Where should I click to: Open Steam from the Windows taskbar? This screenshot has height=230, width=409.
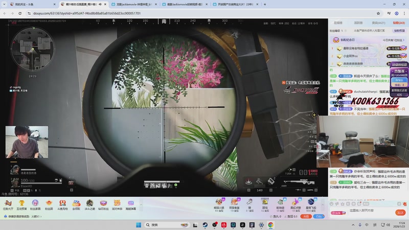205,225
